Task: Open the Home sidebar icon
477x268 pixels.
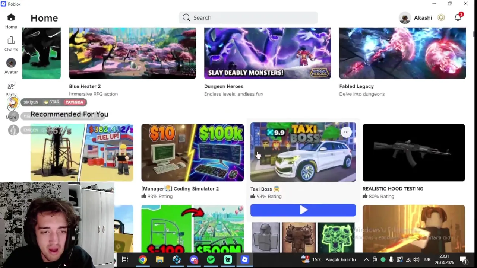Action: click(11, 17)
